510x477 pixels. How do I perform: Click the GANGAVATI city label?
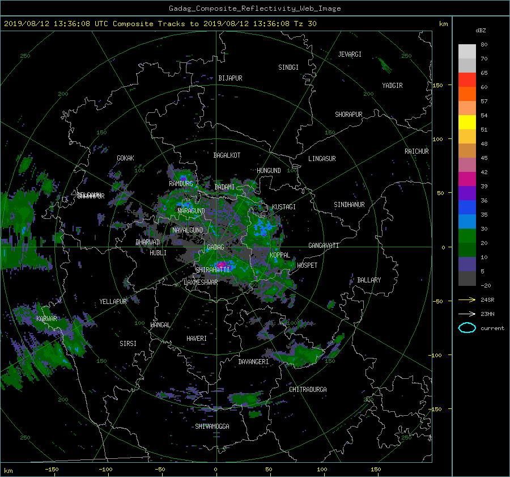[324, 246]
